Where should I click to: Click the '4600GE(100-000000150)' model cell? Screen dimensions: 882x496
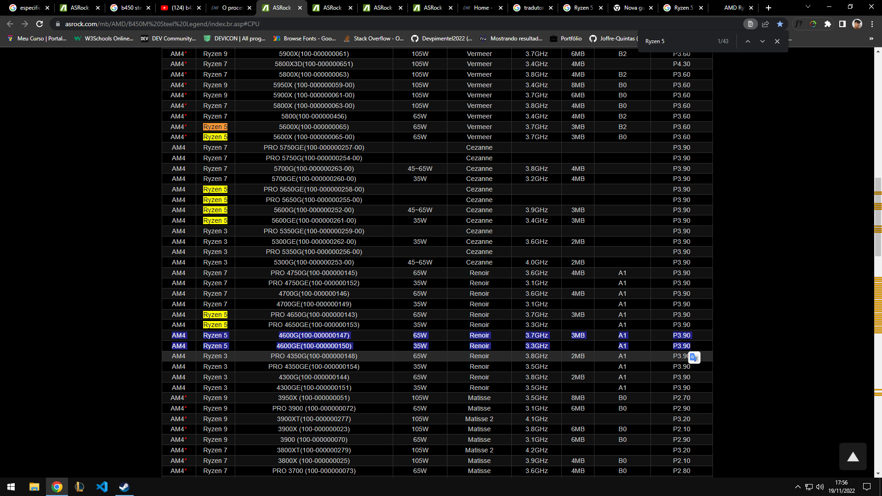click(314, 346)
